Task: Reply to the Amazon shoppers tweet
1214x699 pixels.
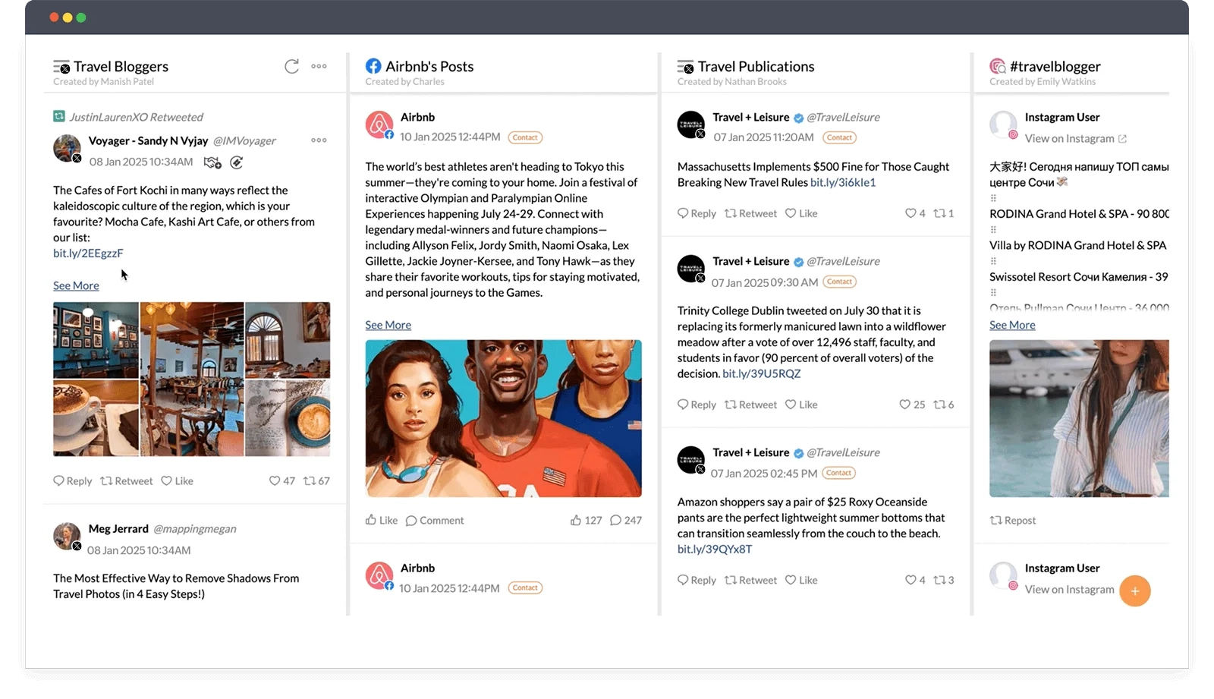Action: click(x=697, y=581)
